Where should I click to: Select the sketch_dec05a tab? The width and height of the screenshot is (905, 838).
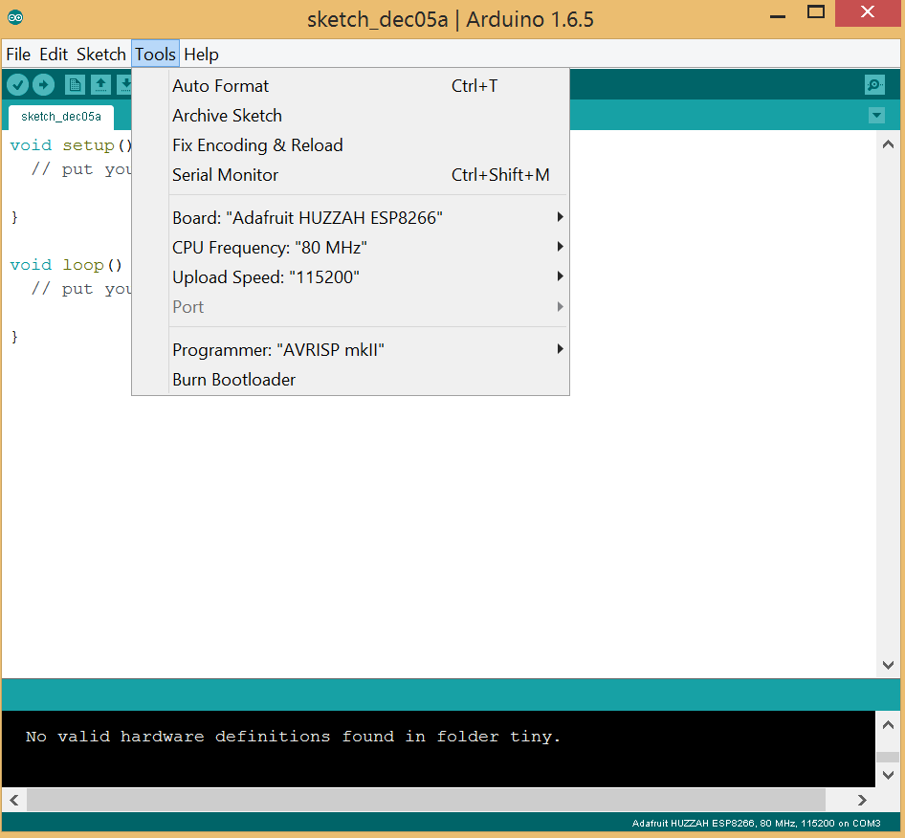pos(59,116)
